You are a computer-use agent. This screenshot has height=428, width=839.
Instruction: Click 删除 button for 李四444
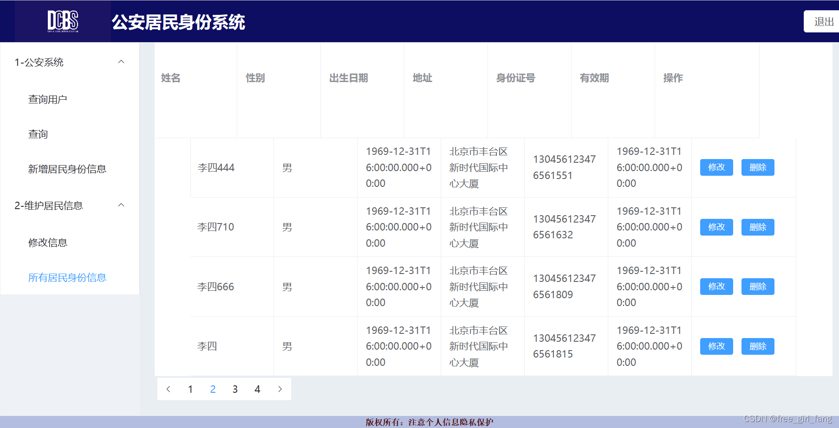coord(758,167)
